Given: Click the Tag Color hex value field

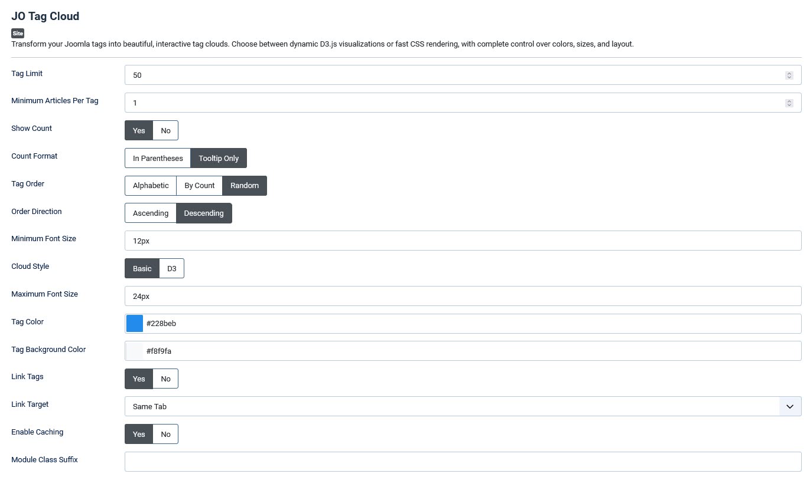Looking at the screenshot, I should (470, 323).
